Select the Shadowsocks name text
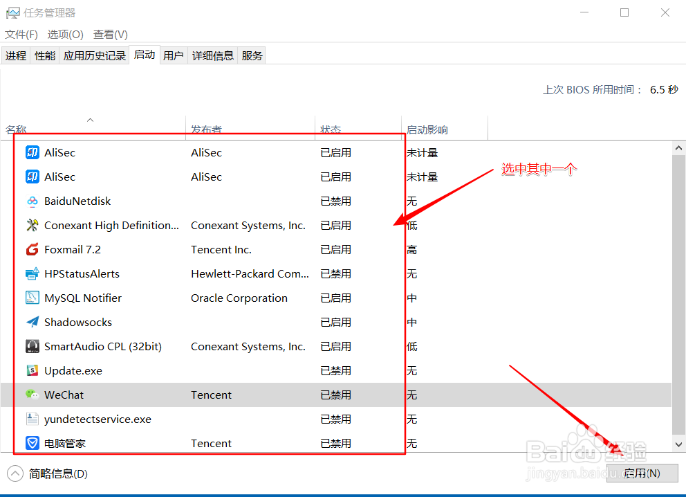The image size is (686, 497). coord(78,323)
